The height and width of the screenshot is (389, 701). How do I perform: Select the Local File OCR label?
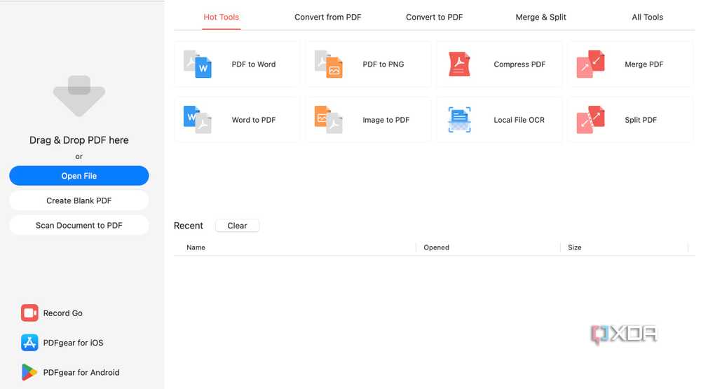(519, 120)
